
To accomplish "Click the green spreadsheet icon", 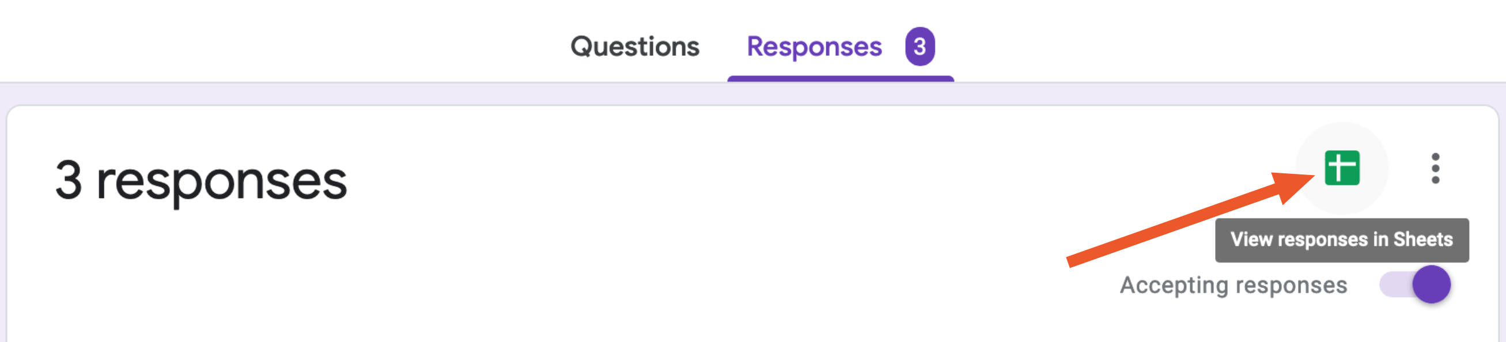I will tap(1342, 168).
